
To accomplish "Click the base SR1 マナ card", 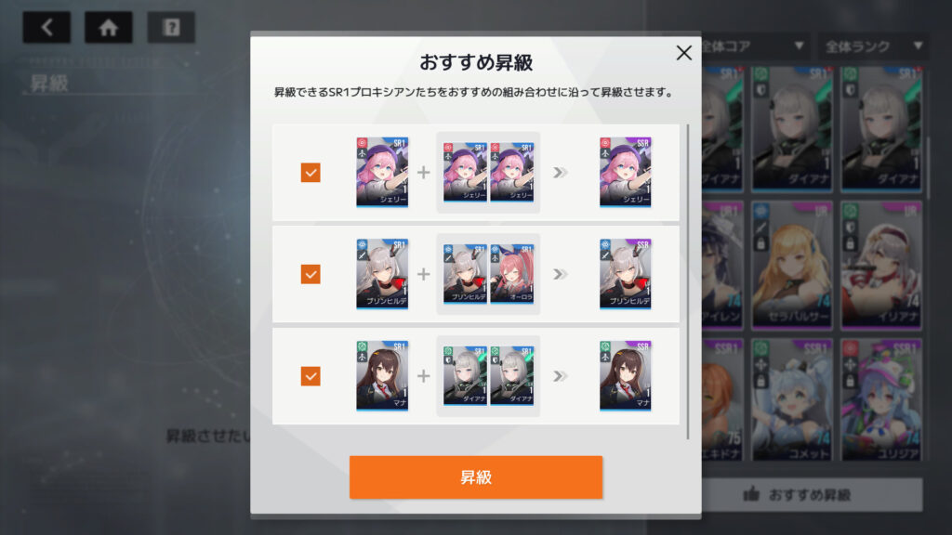I will [382, 376].
